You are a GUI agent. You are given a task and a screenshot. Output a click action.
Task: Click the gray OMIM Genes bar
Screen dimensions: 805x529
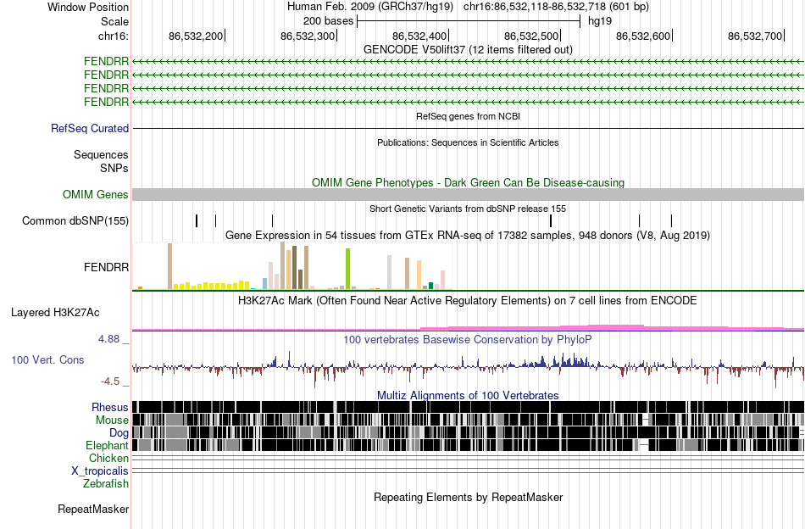click(x=468, y=195)
